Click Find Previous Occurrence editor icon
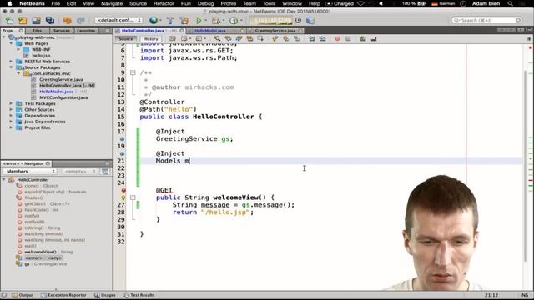This screenshot has width=534, height=300. 228,39
